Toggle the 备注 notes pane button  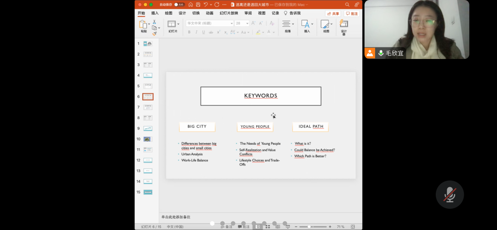pos(225,227)
